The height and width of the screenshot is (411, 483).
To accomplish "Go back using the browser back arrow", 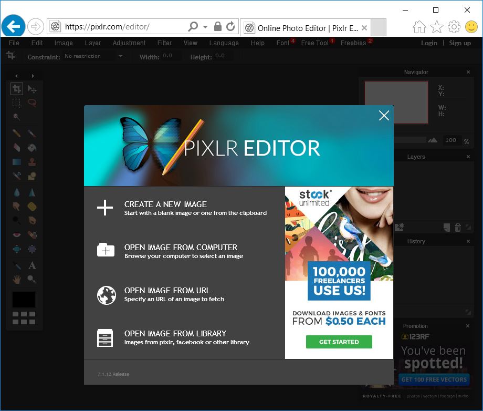I will click(13, 26).
